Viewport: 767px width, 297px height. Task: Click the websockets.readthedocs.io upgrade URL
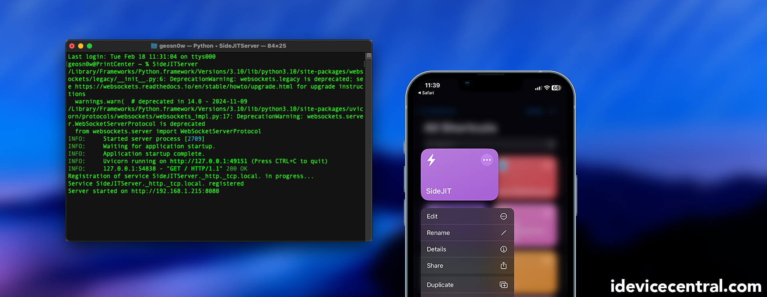[184, 87]
